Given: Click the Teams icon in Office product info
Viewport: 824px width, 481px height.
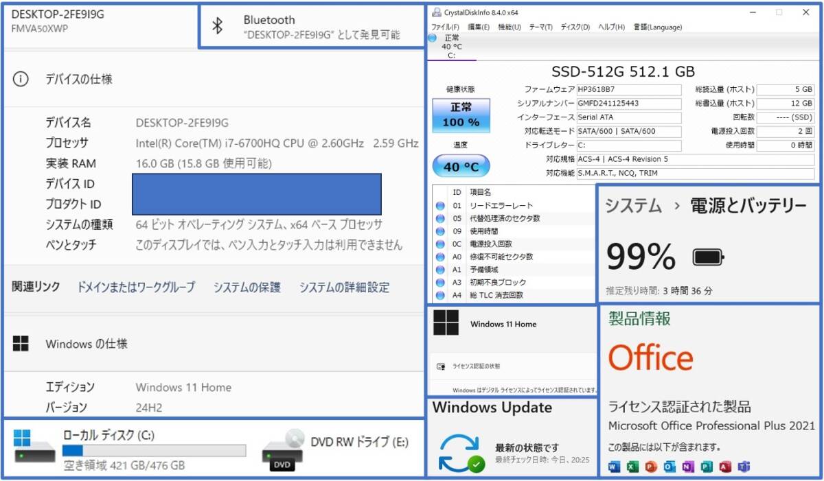Looking at the screenshot, I should 744,467.
